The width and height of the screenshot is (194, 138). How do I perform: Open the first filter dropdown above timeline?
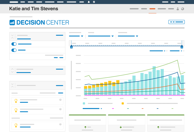(76, 36)
